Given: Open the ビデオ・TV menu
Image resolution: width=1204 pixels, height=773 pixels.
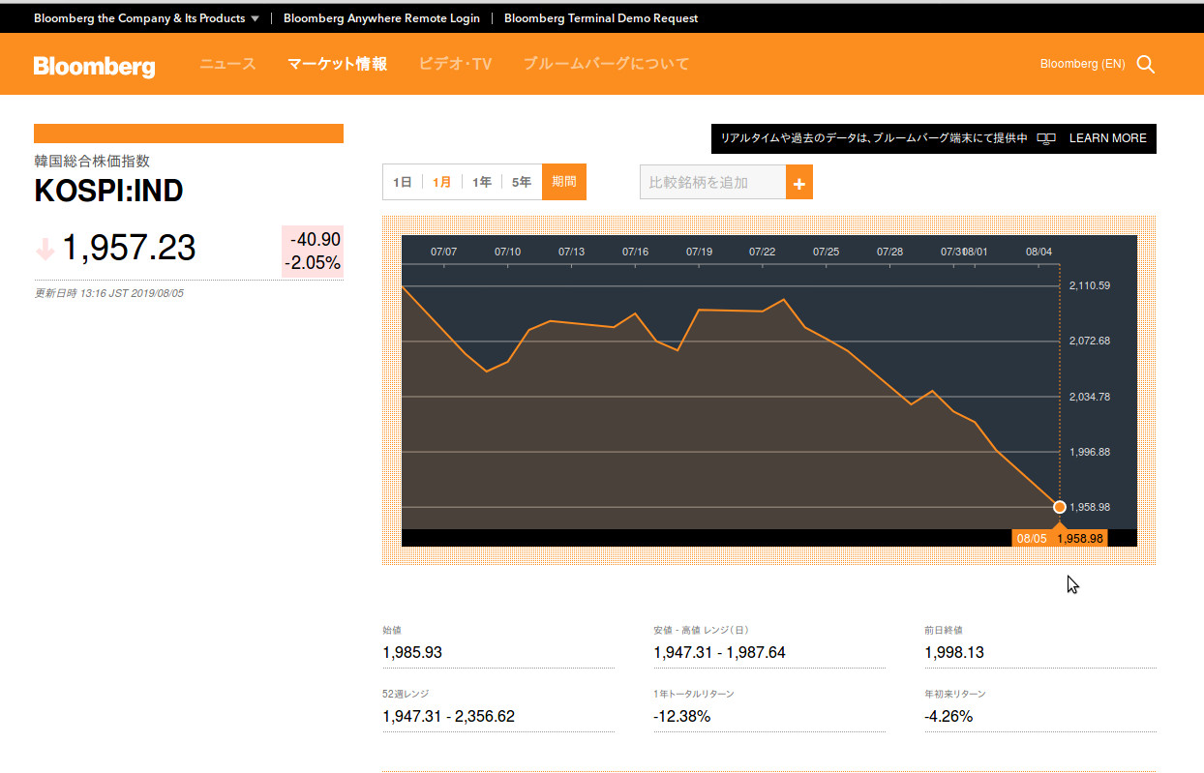Looking at the screenshot, I should (x=455, y=64).
